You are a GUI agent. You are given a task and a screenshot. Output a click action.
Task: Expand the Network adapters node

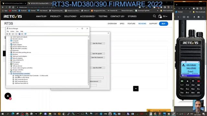[9, 58]
